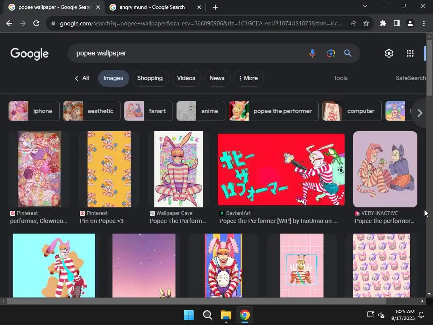Switch to Shopping results
Viewport: 433px width, 325px height.
150,78
